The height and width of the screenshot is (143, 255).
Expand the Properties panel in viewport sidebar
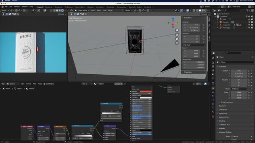click(188, 72)
